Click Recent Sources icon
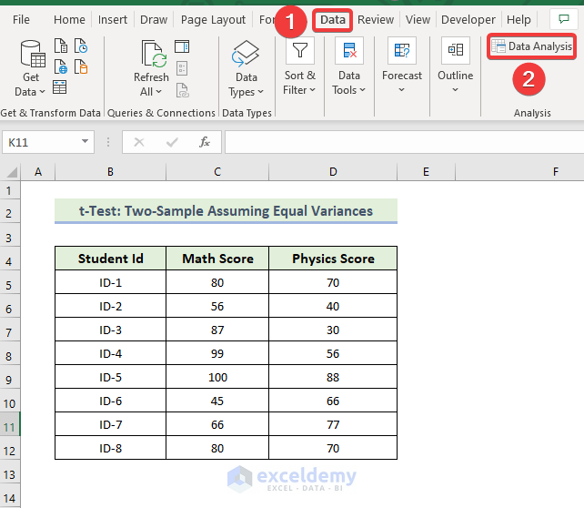 (x=81, y=46)
